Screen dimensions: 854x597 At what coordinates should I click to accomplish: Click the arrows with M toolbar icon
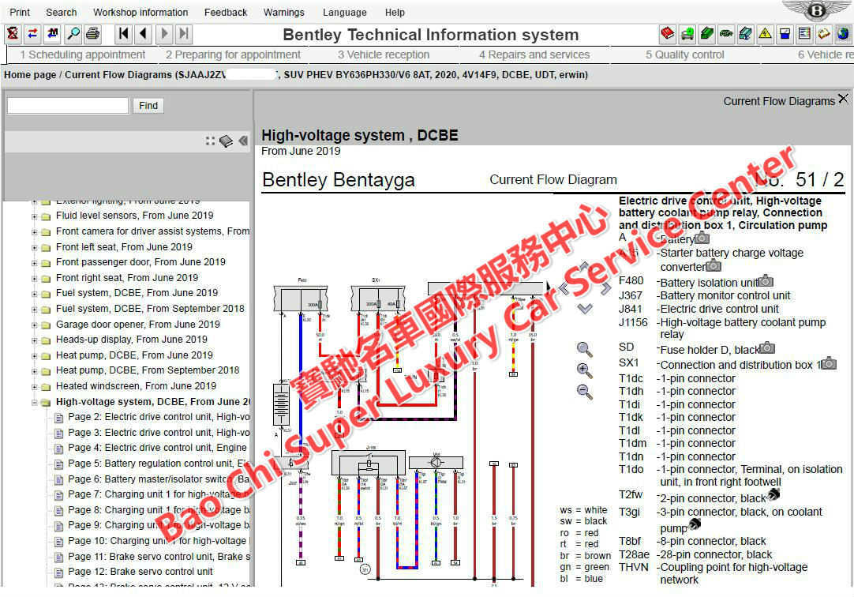click(53, 34)
